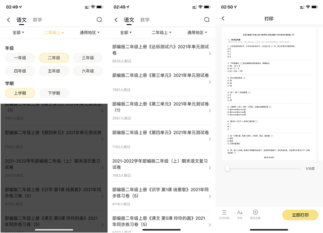Tap the 年级 section heading

click(x=10, y=48)
